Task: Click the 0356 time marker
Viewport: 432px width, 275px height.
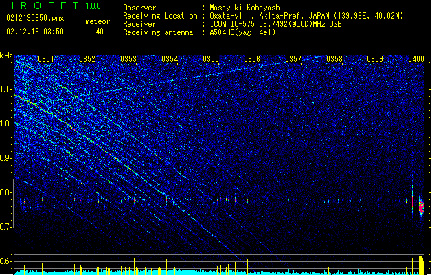Action: (x=252, y=59)
